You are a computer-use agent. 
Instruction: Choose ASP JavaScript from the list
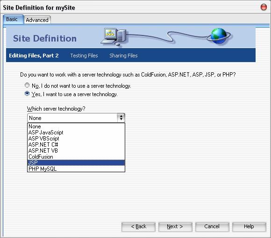pyautogui.click(x=76, y=133)
